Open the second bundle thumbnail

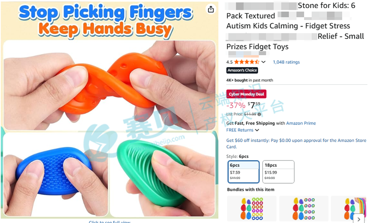304,208
